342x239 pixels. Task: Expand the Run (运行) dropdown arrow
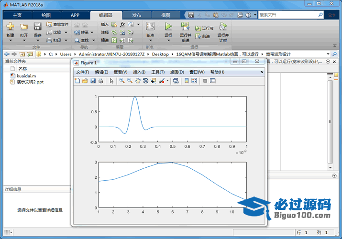[168, 40]
